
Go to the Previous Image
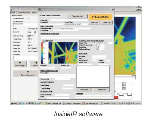pos(20,64)
